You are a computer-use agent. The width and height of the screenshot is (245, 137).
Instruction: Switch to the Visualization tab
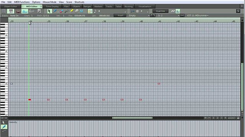pyautogui.click(x=145, y=6)
